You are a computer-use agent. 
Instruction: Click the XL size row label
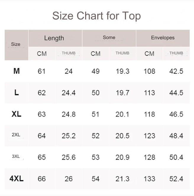(17, 114)
